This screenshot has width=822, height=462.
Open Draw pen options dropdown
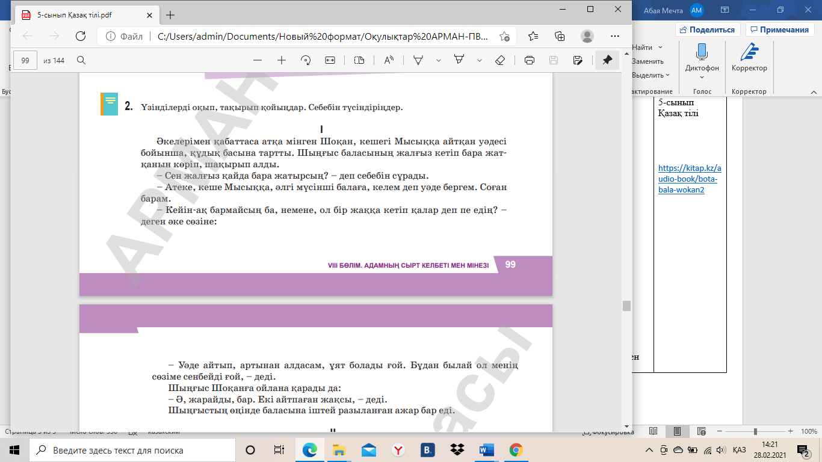pyautogui.click(x=439, y=60)
